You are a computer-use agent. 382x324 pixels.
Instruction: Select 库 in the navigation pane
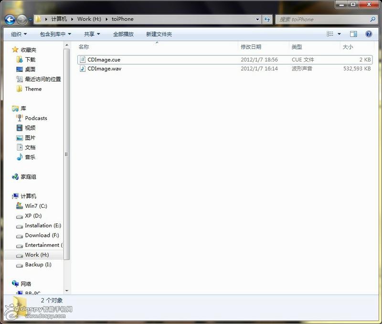tap(23, 109)
